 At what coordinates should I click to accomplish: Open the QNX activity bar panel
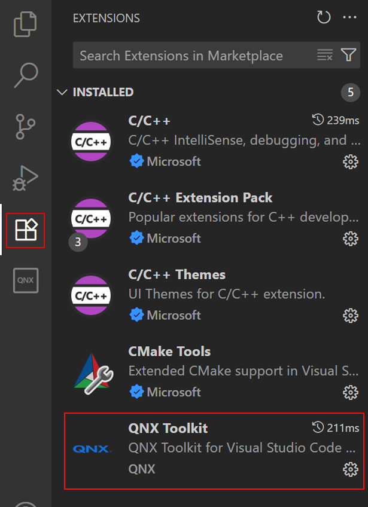(26, 280)
